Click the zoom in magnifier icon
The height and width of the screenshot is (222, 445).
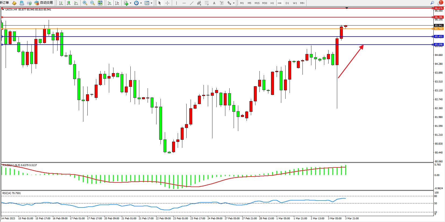click(x=85, y=3)
